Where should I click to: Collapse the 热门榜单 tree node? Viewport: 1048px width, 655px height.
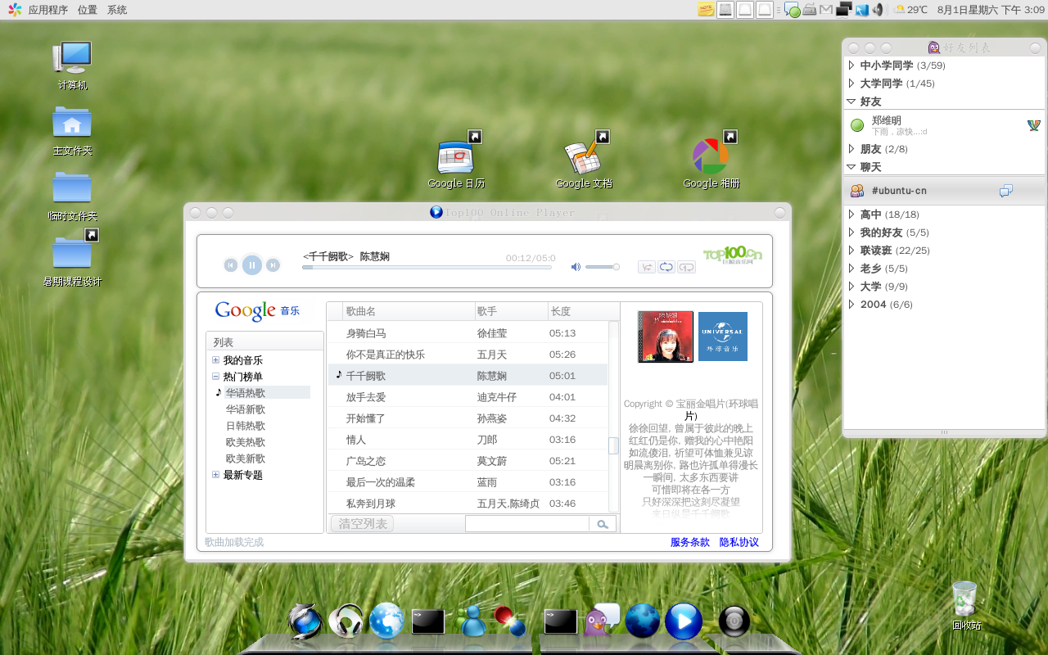pyautogui.click(x=215, y=377)
